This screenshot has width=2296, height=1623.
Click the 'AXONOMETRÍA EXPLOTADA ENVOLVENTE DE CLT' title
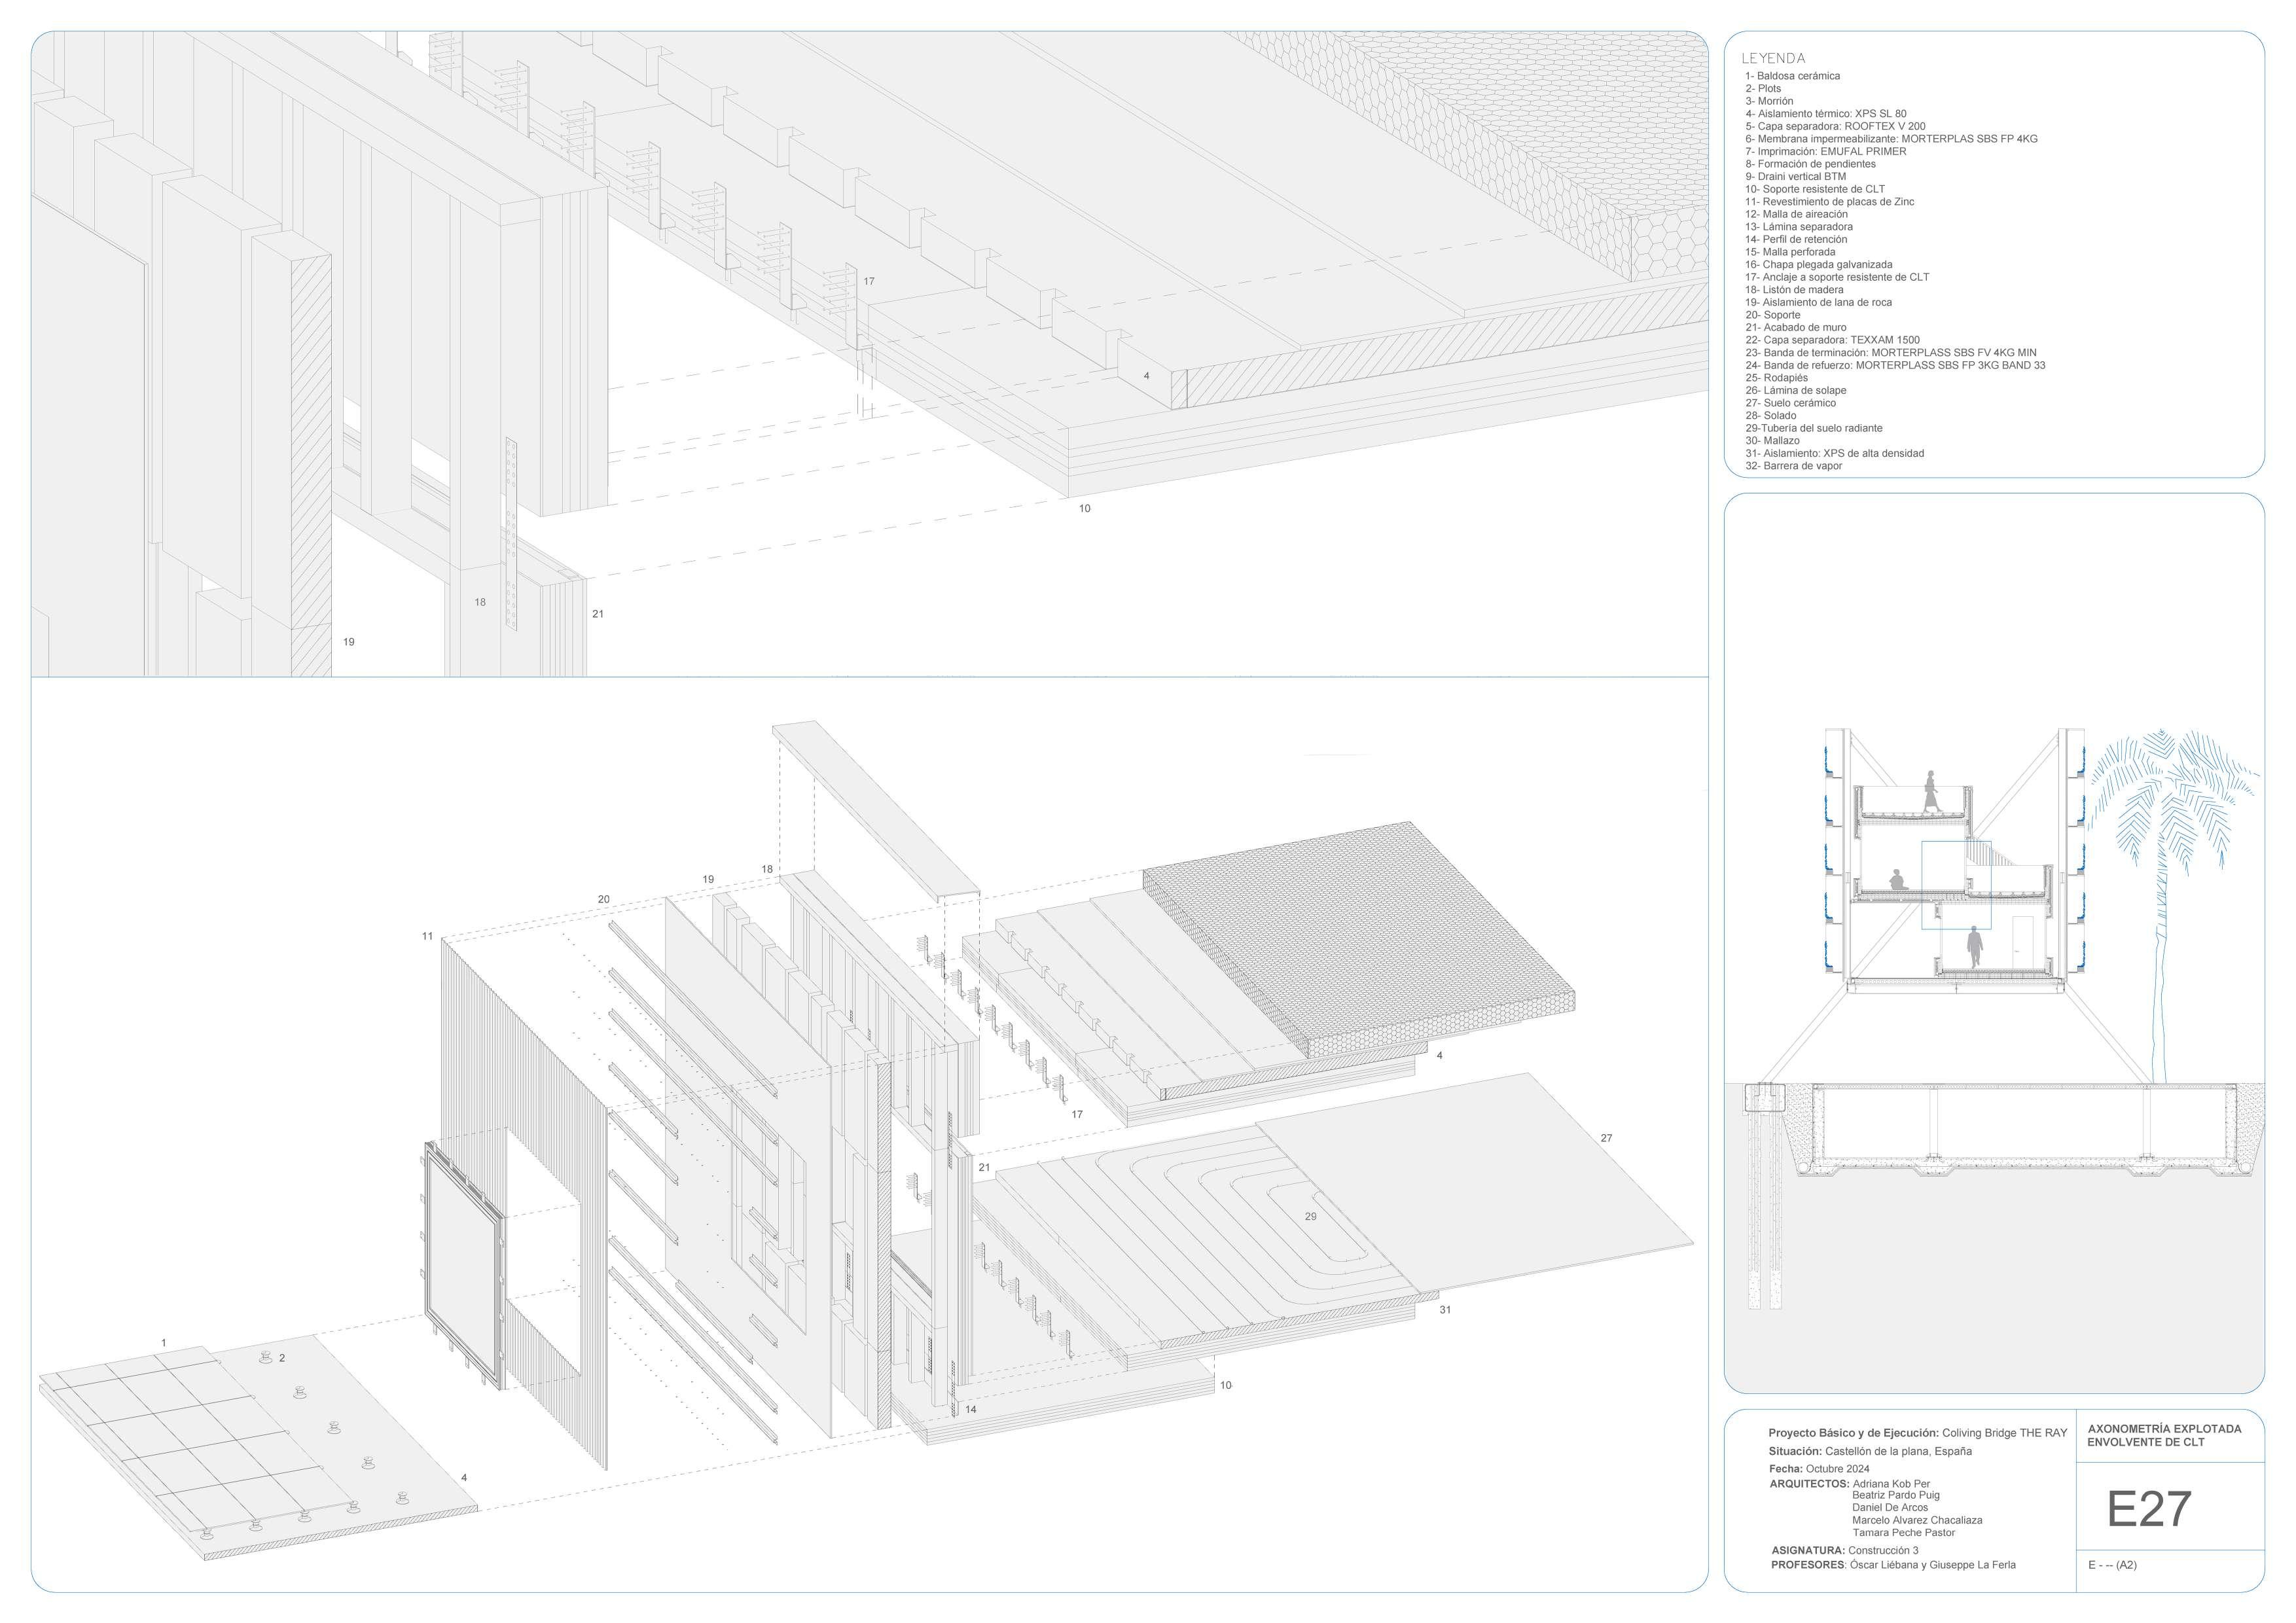2164,1435
